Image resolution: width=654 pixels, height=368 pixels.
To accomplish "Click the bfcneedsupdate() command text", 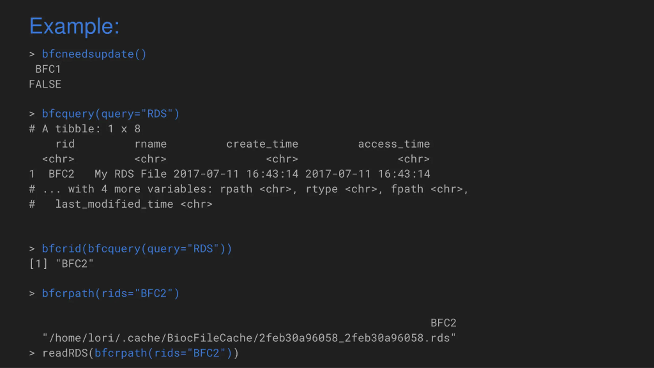I will [94, 54].
